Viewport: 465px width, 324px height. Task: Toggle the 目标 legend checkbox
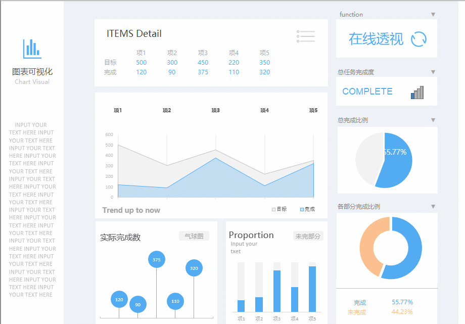274,209
